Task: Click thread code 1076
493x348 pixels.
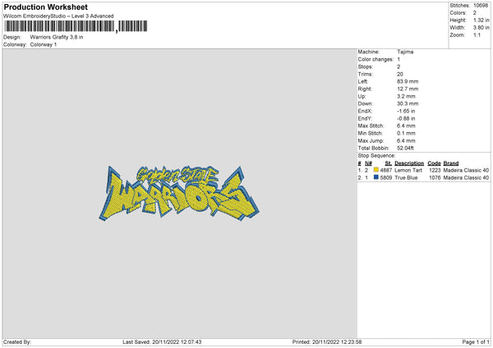Action: (435, 178)
